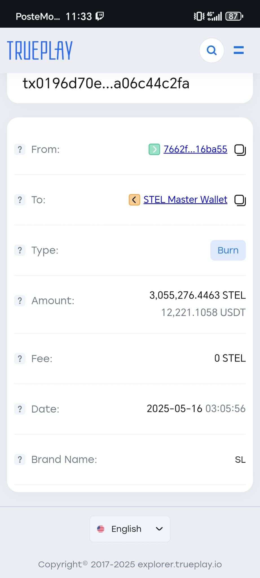260x578 pixels.
Task: Copy the From address
Action: 240,150
